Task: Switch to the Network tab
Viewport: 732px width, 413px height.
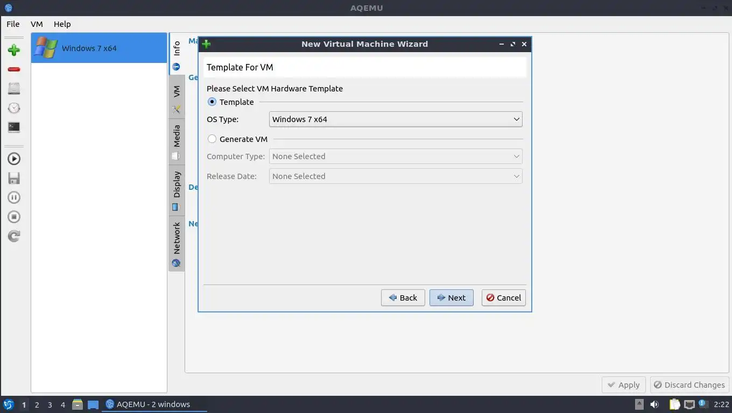Action: (x=177, y=244)
